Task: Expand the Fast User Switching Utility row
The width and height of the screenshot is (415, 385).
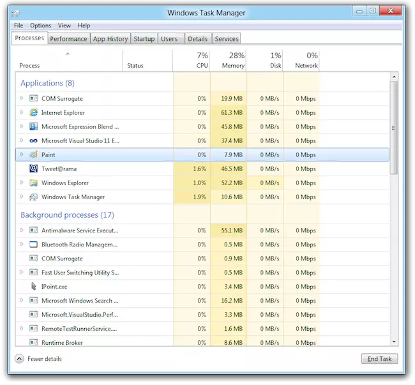Action: pyautogui.click(x=22, y=272)
